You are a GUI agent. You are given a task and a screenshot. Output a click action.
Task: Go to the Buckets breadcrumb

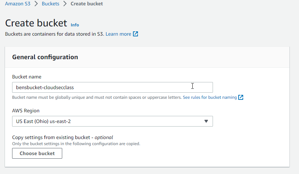[50, 4]
